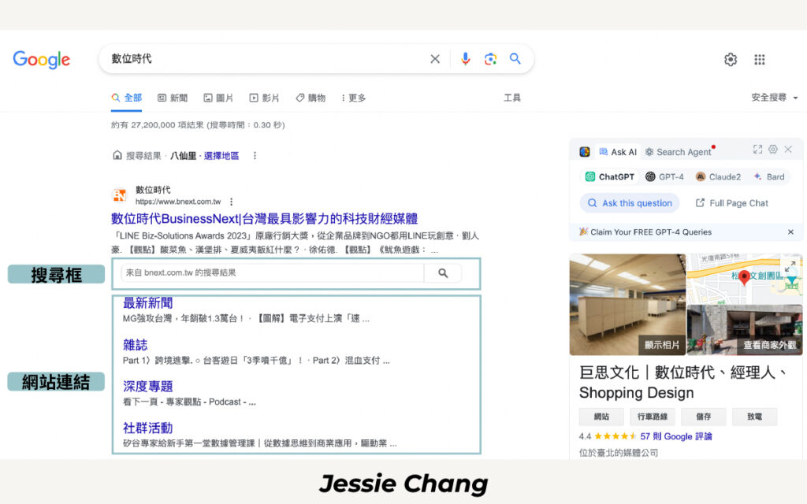Start voice search with the microphone icon
The height and width of the screenshot is (504, 807).
coord(465,59)
